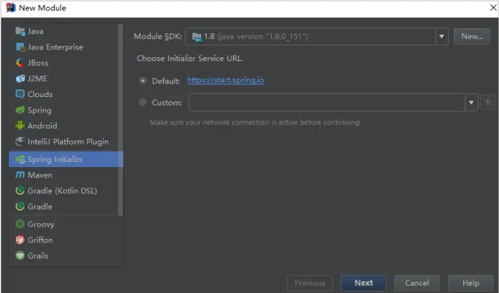Select Java in module type list
This screenshot has width=499, height=293.
coord(63,31)
